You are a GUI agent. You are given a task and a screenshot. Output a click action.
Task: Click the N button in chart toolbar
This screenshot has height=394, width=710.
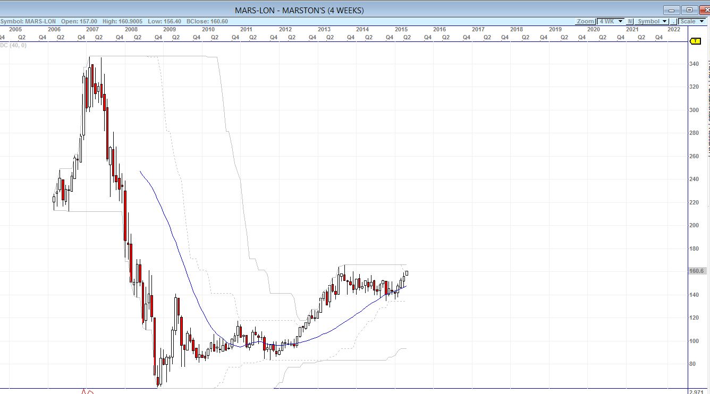tap(630, 21)
